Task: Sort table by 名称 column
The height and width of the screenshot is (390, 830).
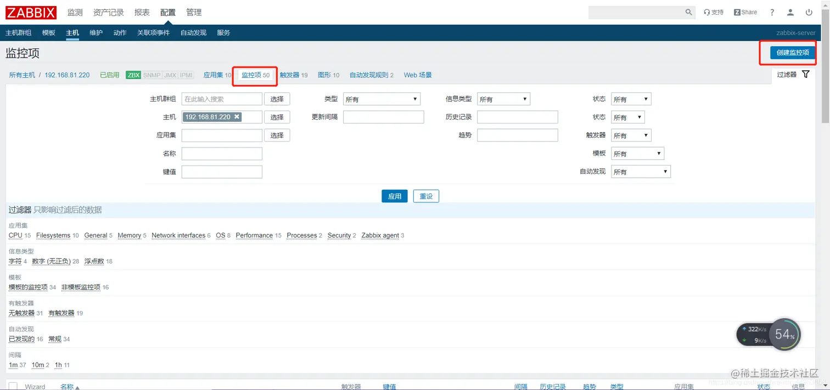Action: coord(67,387)
